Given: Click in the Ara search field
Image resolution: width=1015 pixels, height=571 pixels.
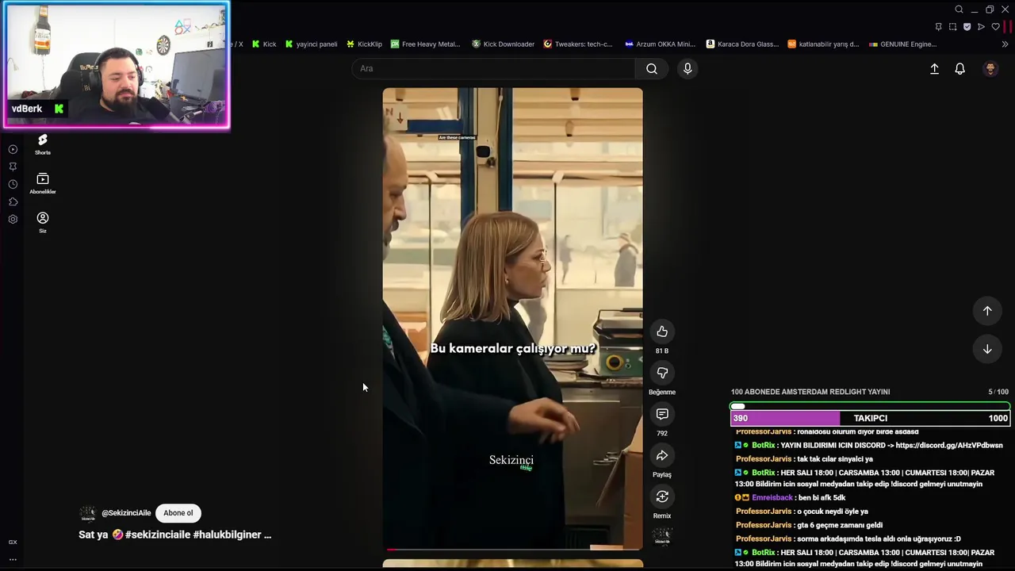Looking at the screenshot, I should tap(493, 68).
